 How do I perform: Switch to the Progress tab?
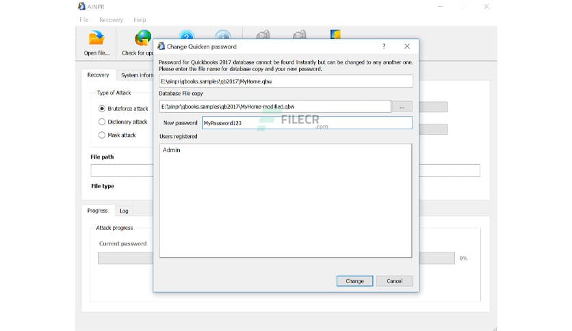click(x=97, y=211)
